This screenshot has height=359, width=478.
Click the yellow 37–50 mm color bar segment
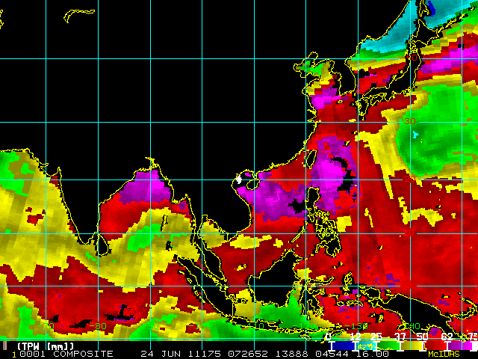tap(412, 346)
